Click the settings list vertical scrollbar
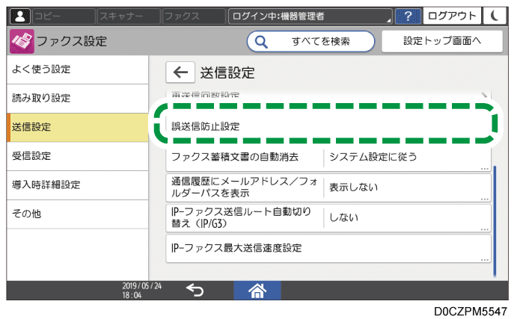Screen dimensions: 514x319 click(495, 221)
